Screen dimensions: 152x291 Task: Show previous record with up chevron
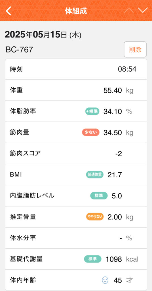point(129,11)
